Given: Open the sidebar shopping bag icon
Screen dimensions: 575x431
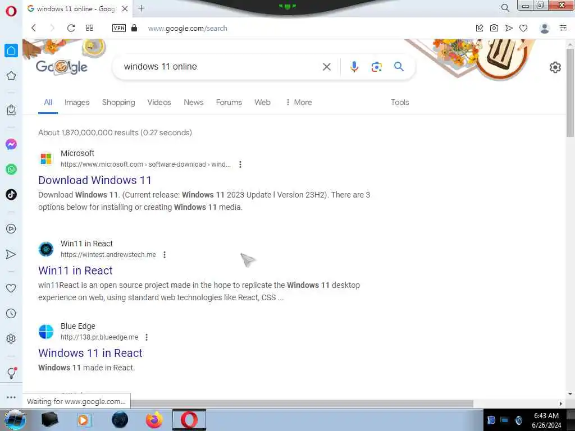Looking at the screenshot, I should click(x=11, y=109).
